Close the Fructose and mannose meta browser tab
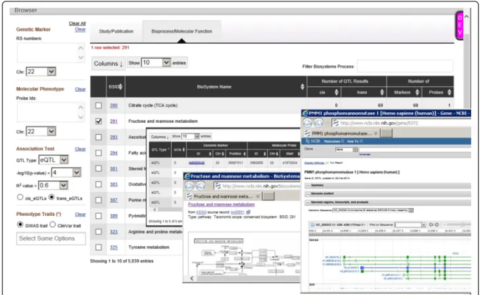The image size is (481, 295). point(258,197)
